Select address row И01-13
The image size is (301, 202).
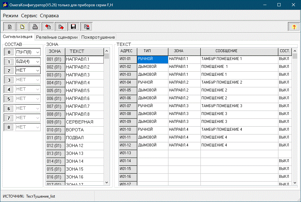[x=128, y=154]
